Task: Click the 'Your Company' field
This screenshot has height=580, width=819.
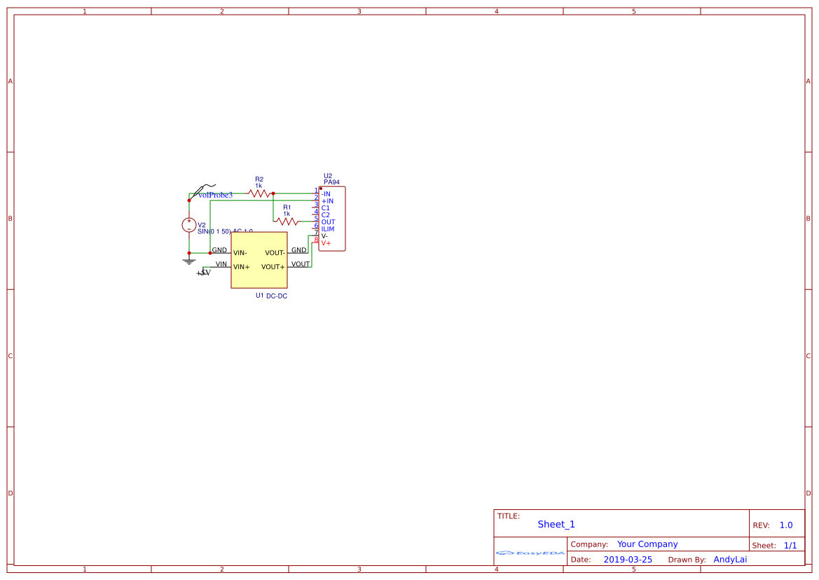Action: (647, 544)
